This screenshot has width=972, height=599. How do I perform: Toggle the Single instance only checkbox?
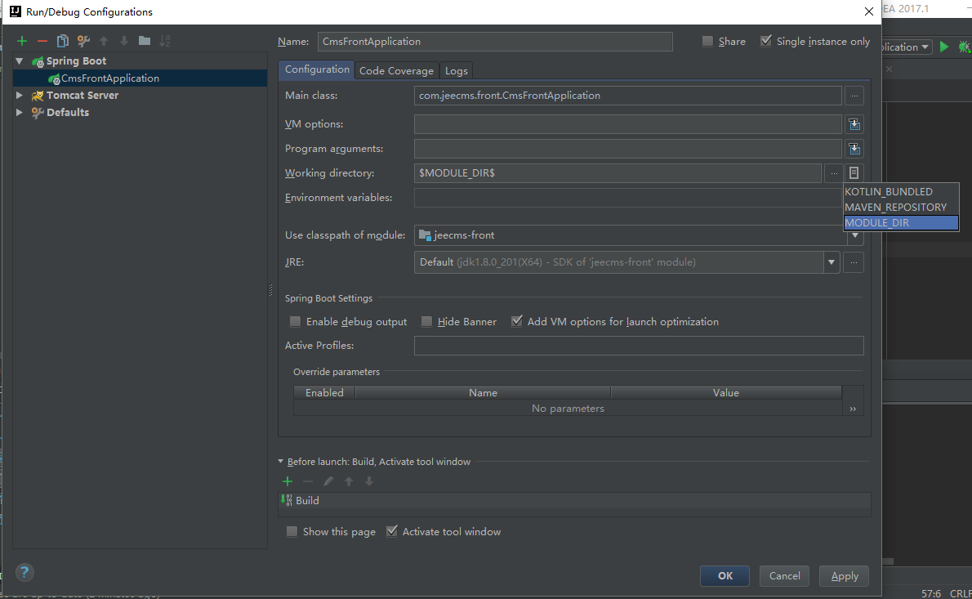tap(766, 42)
